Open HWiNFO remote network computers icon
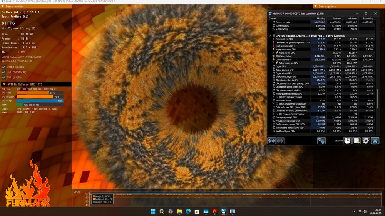The width and height of the screenshot is (385, 216). (x=321, y=141)
